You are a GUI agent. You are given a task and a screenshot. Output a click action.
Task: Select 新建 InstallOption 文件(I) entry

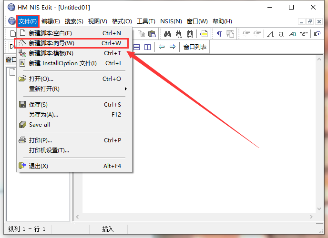tap(74, 63)
